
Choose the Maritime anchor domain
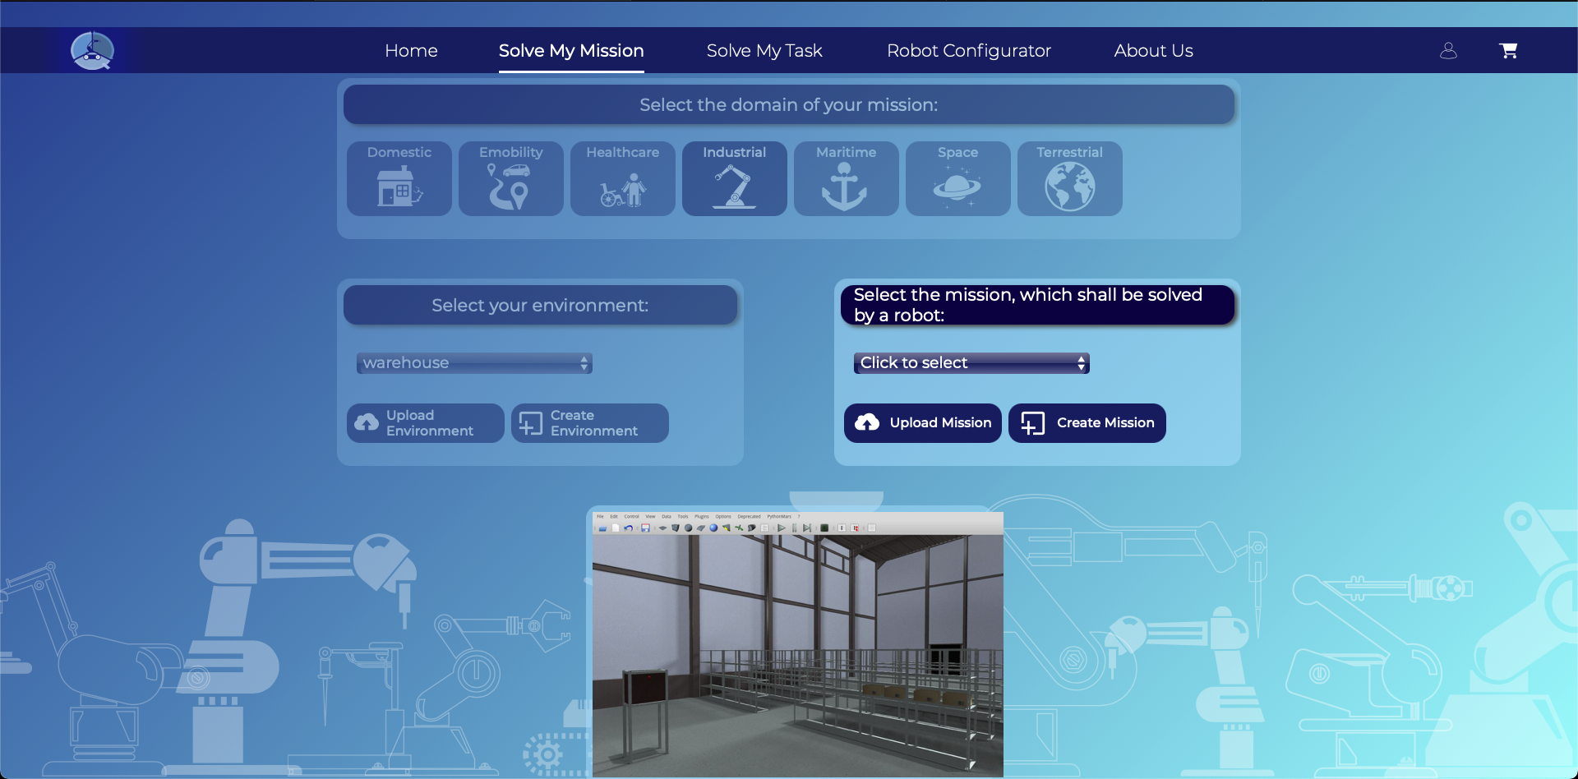(847, 179)
